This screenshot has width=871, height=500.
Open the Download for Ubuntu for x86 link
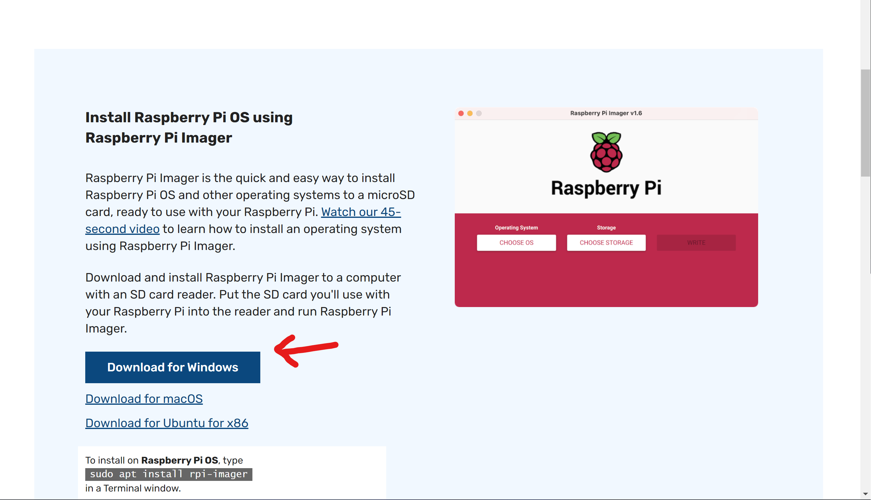coord(167,423)
